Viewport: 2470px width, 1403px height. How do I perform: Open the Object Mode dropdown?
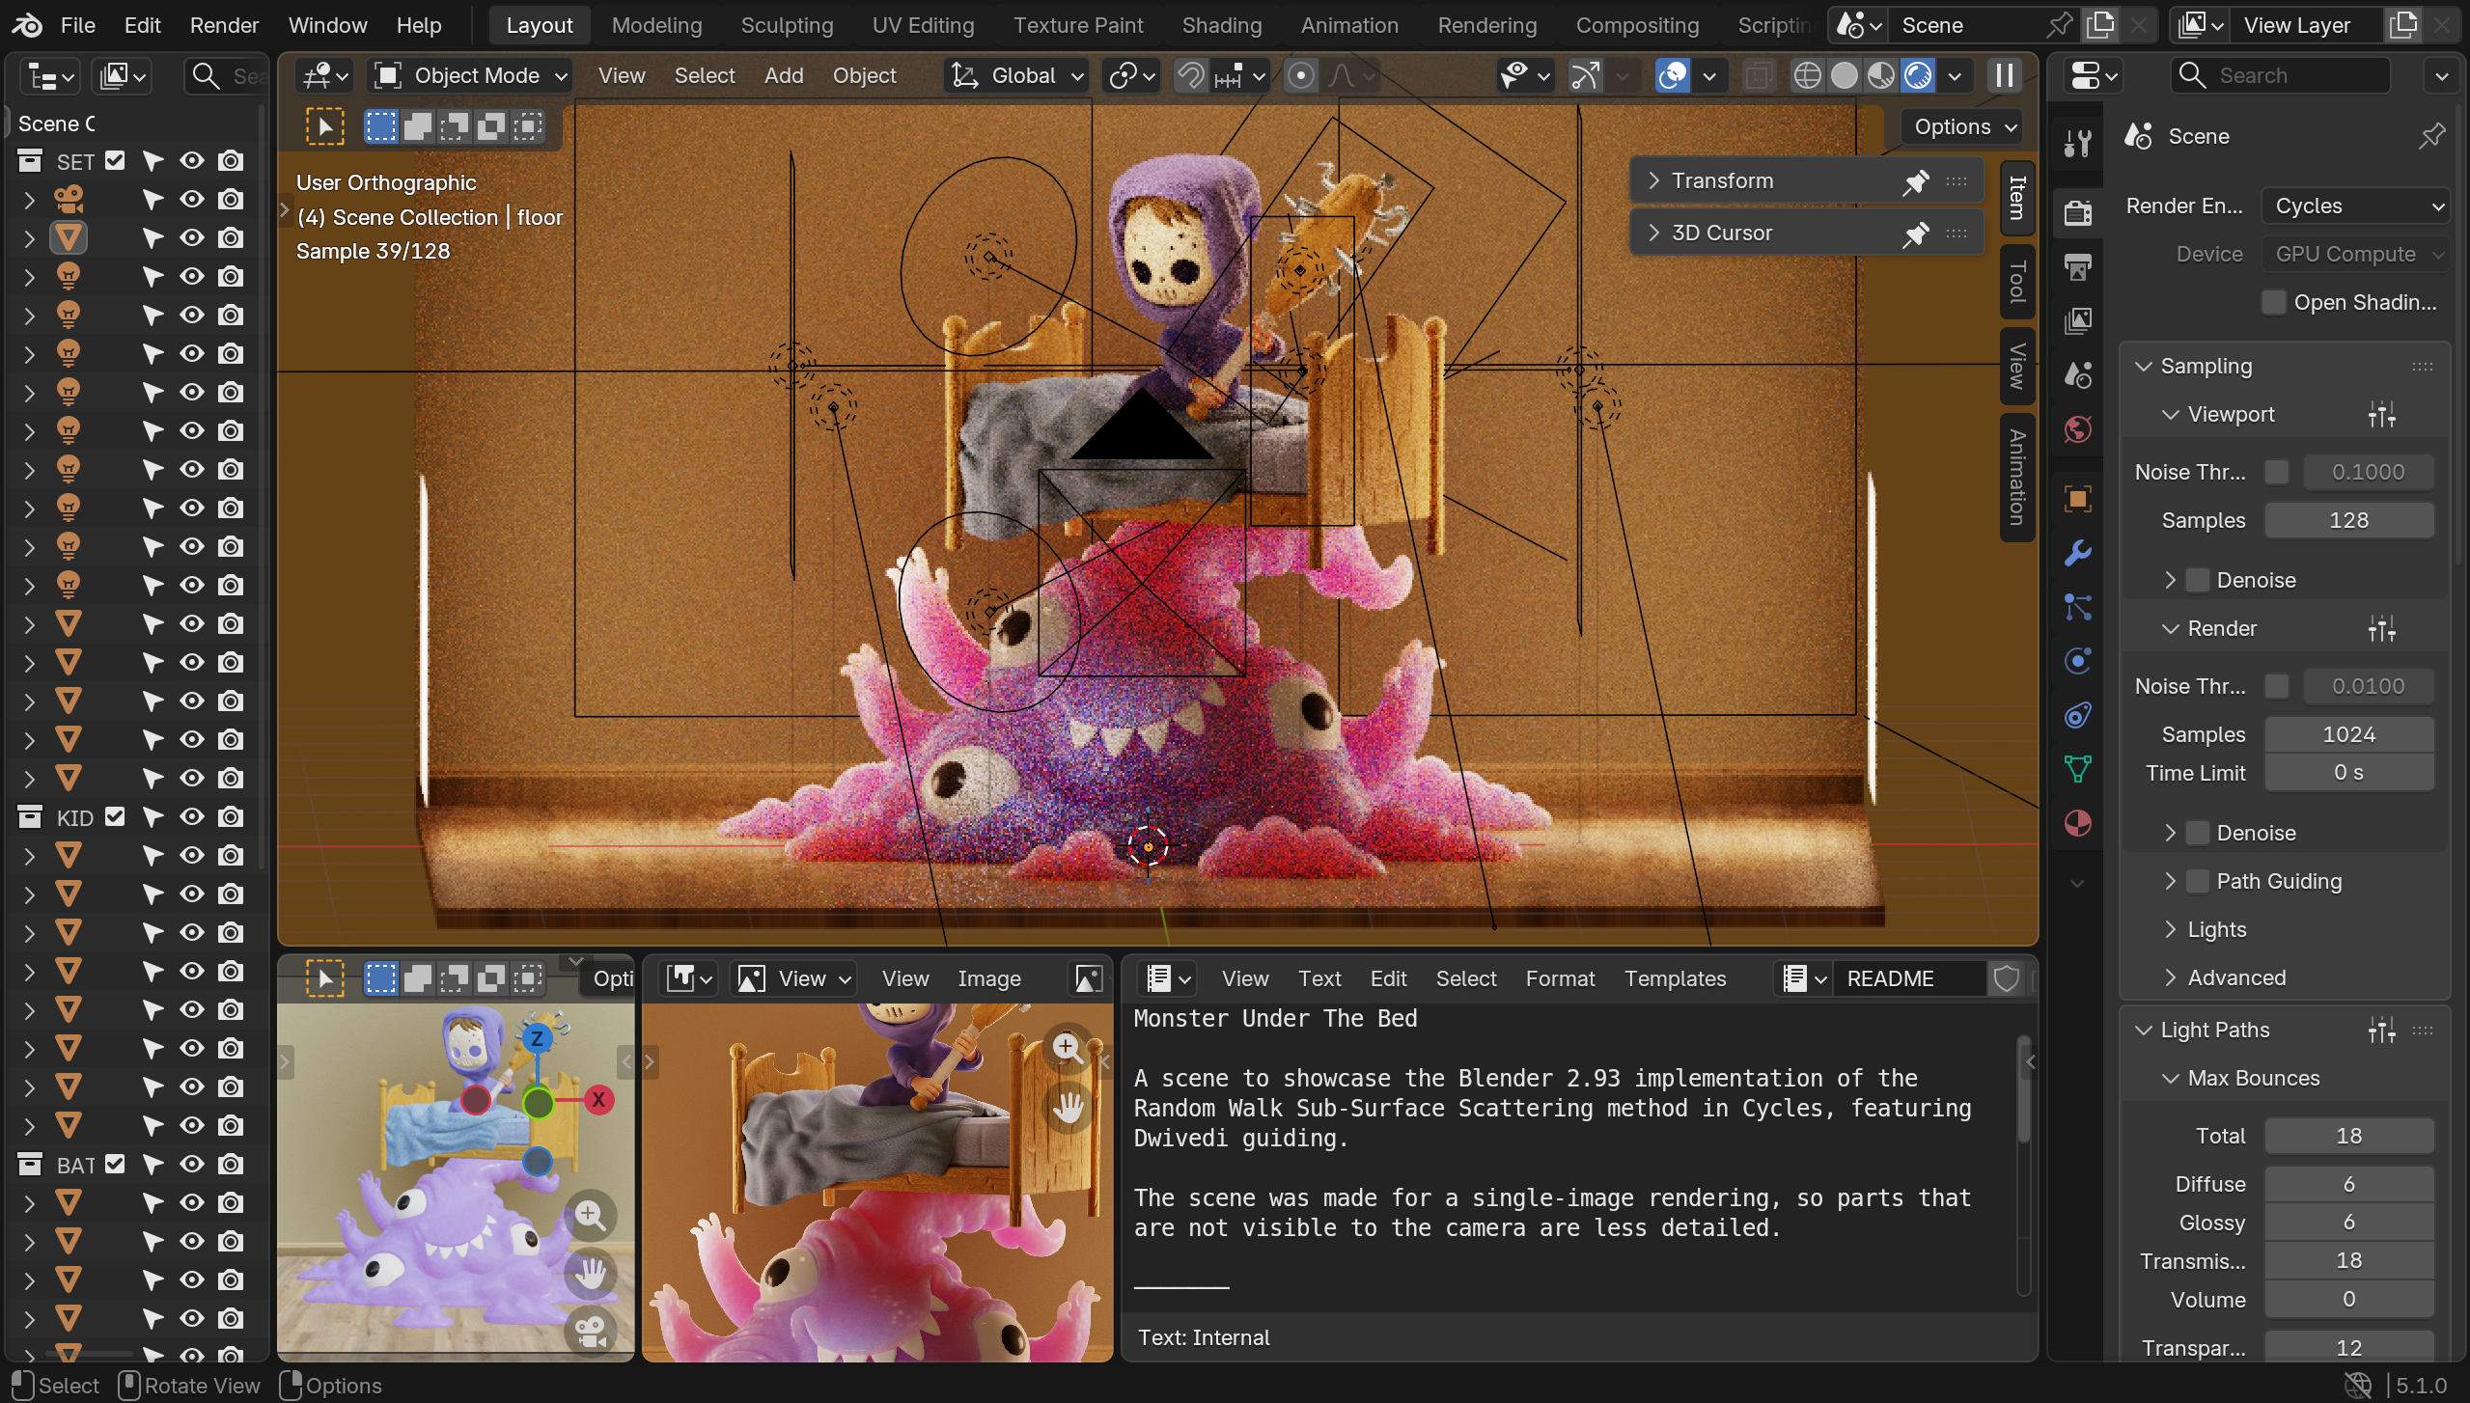pos(473,75)
